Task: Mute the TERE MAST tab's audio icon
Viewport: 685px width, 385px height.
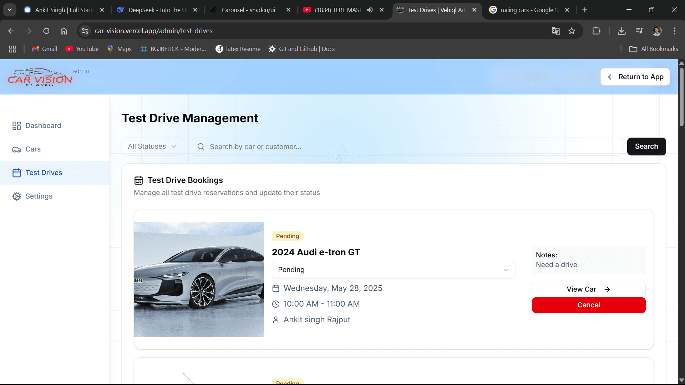Action: 370,10
